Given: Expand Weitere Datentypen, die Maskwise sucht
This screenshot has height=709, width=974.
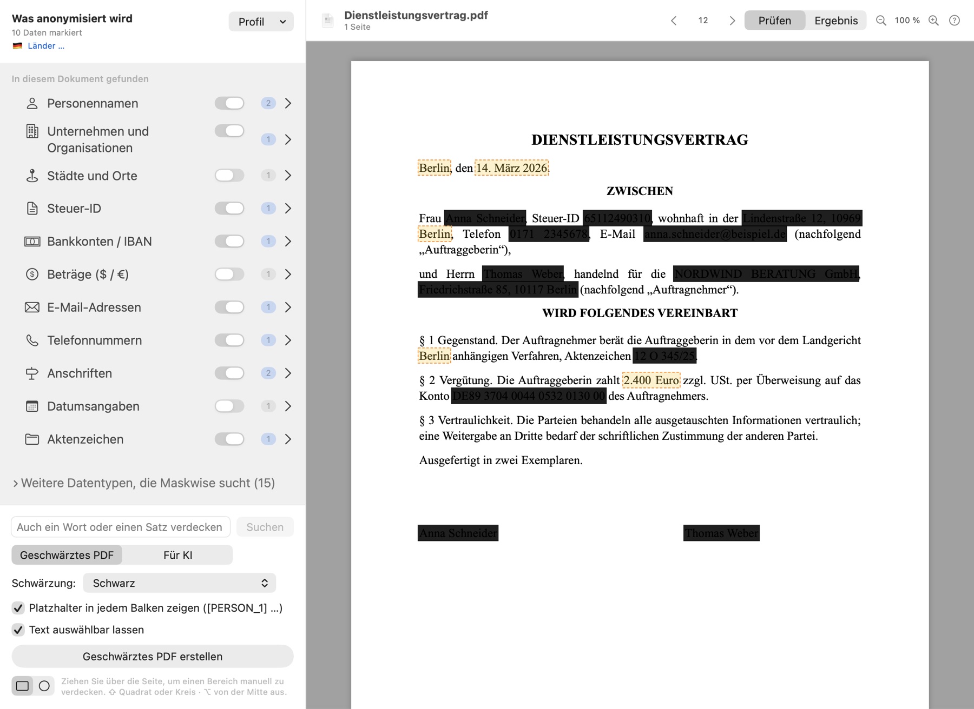Looking at the screenshot, I should (143, 483).
